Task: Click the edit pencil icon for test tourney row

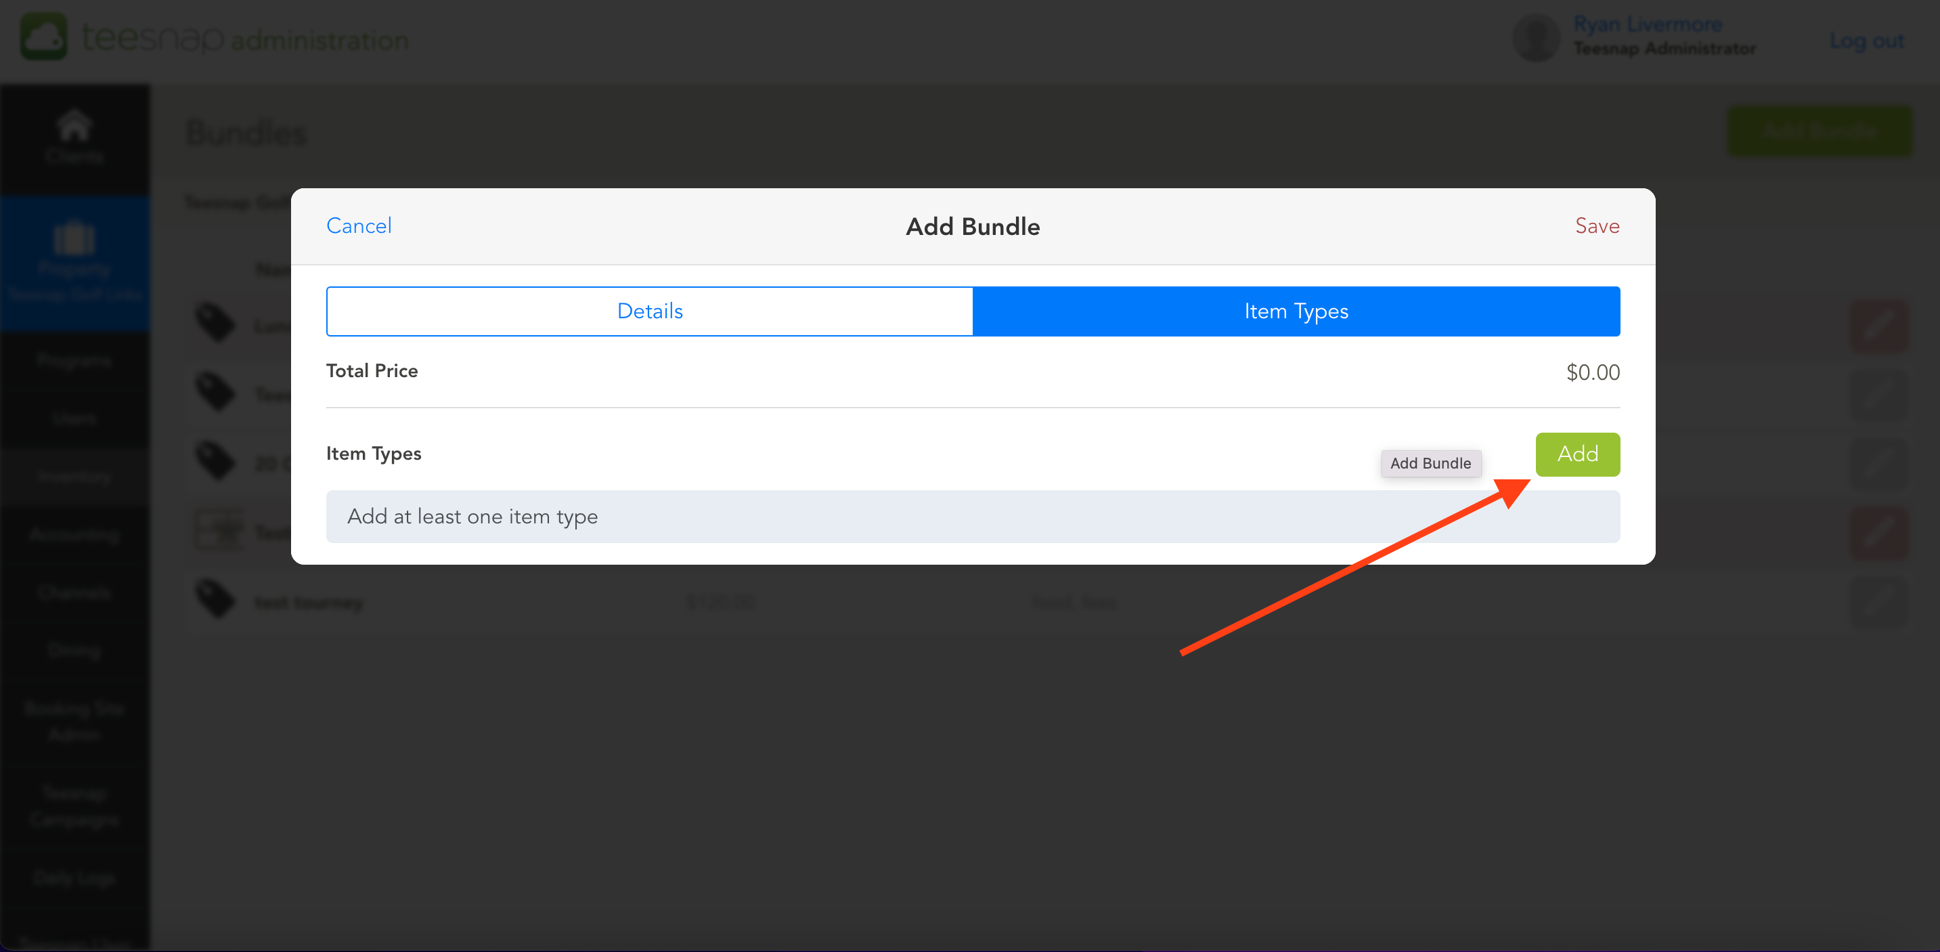Action: (1879, 603)
